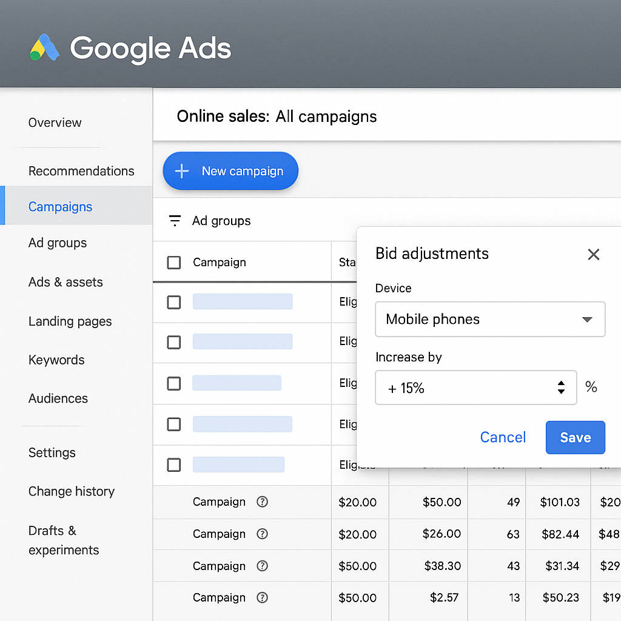Image resolution: width=621 pixels, height=621 pixels.
Task: Click help icon in the $31.34 Campaign row
Action: [x=262, y=566]
